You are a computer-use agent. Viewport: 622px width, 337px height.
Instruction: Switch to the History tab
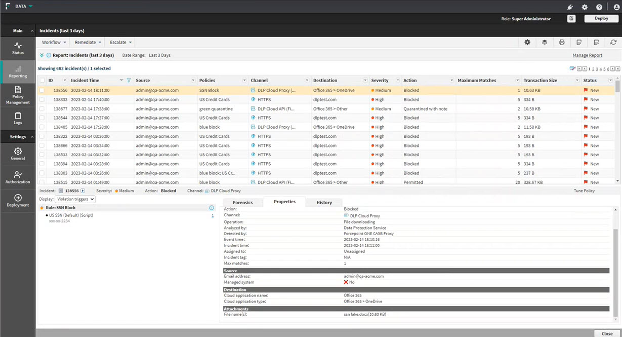click(x=324, y=202)
